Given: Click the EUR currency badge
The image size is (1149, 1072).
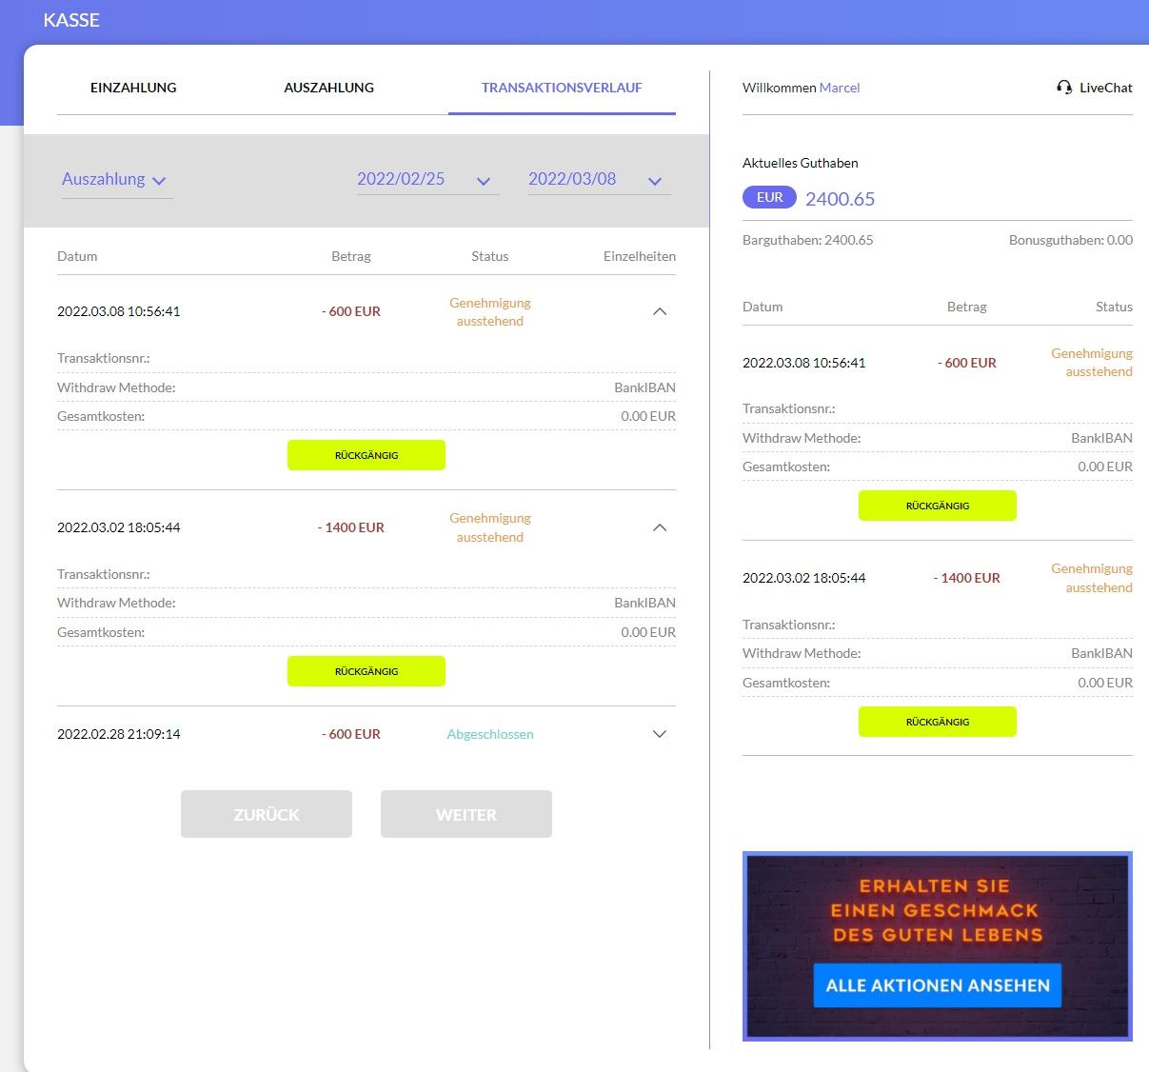Looking at the screenshot, I should click(769, 198).
